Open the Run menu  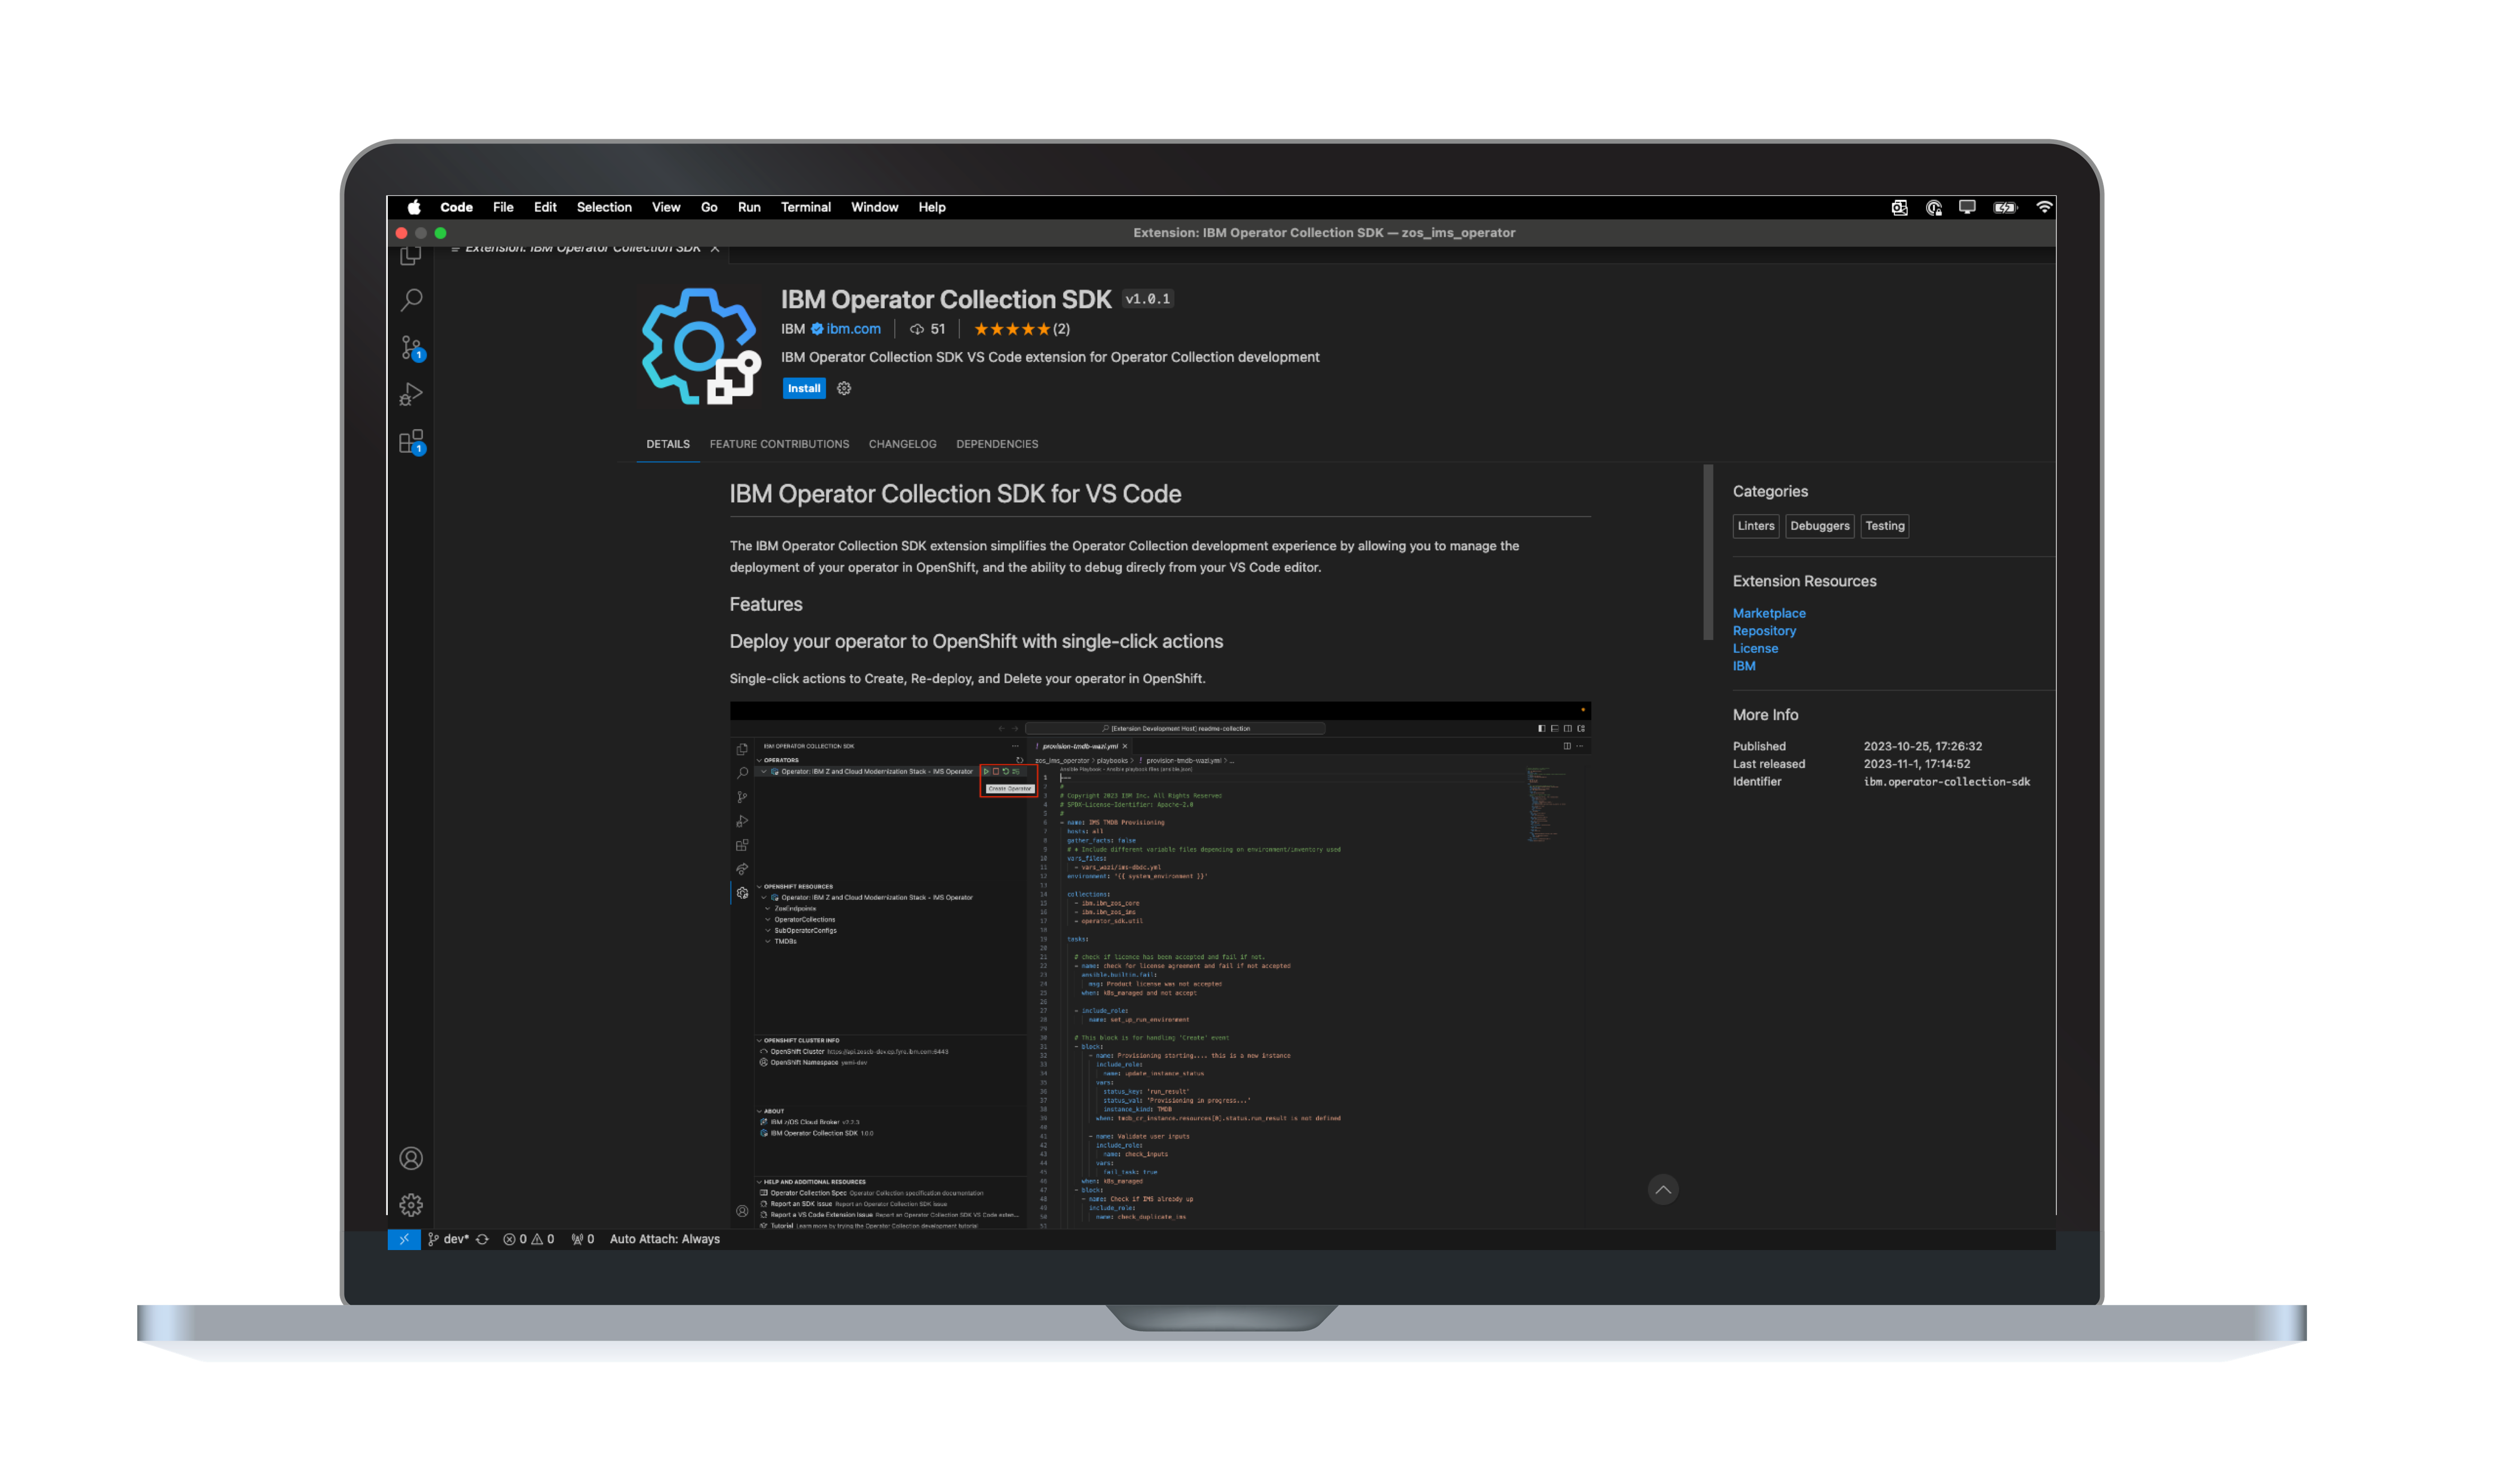pos(749,207)
